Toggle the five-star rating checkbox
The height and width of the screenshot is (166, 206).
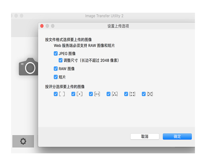(x=143, y=94)
